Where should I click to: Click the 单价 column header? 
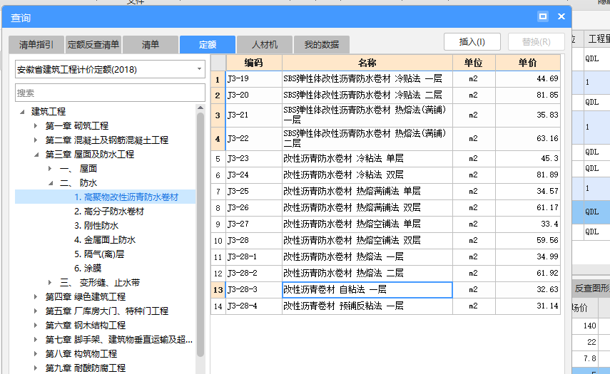point(527,63)
